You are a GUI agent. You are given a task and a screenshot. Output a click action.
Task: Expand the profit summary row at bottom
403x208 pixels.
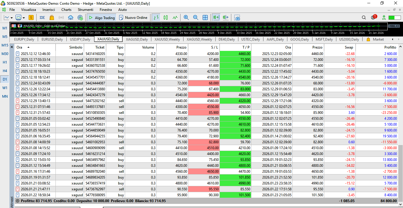pos(17,201)
